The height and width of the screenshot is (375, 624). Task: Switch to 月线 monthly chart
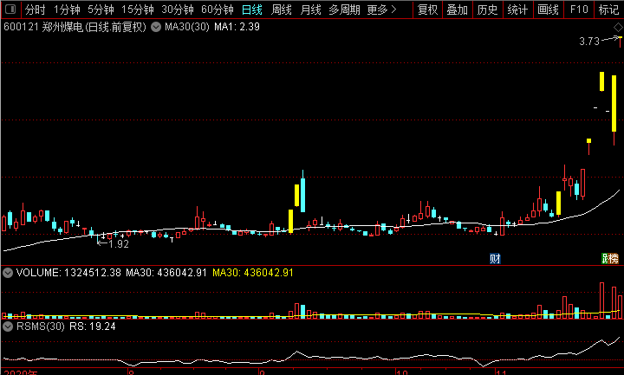tap(311, 10)
